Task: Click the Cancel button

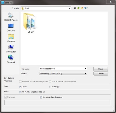Action: [101, 74]
